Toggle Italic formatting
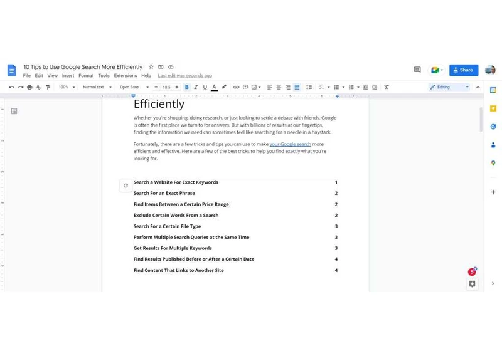Viewport: 502px width, 351px height. pos(196,87)
